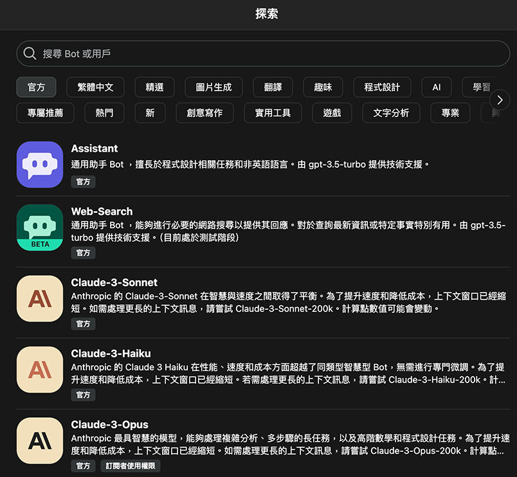Screen dimensions: 517x477
Task: Open the Claude-3-Haiku bot icon
Action: click(x=40, y=370)
